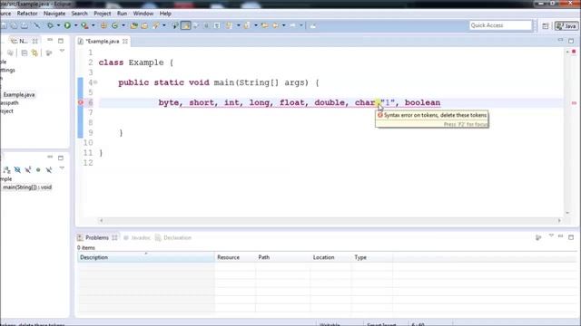Toggle Hide Non-Public Members in Outline
Viewport: 581px width, 326px height.
click(38, 169)
